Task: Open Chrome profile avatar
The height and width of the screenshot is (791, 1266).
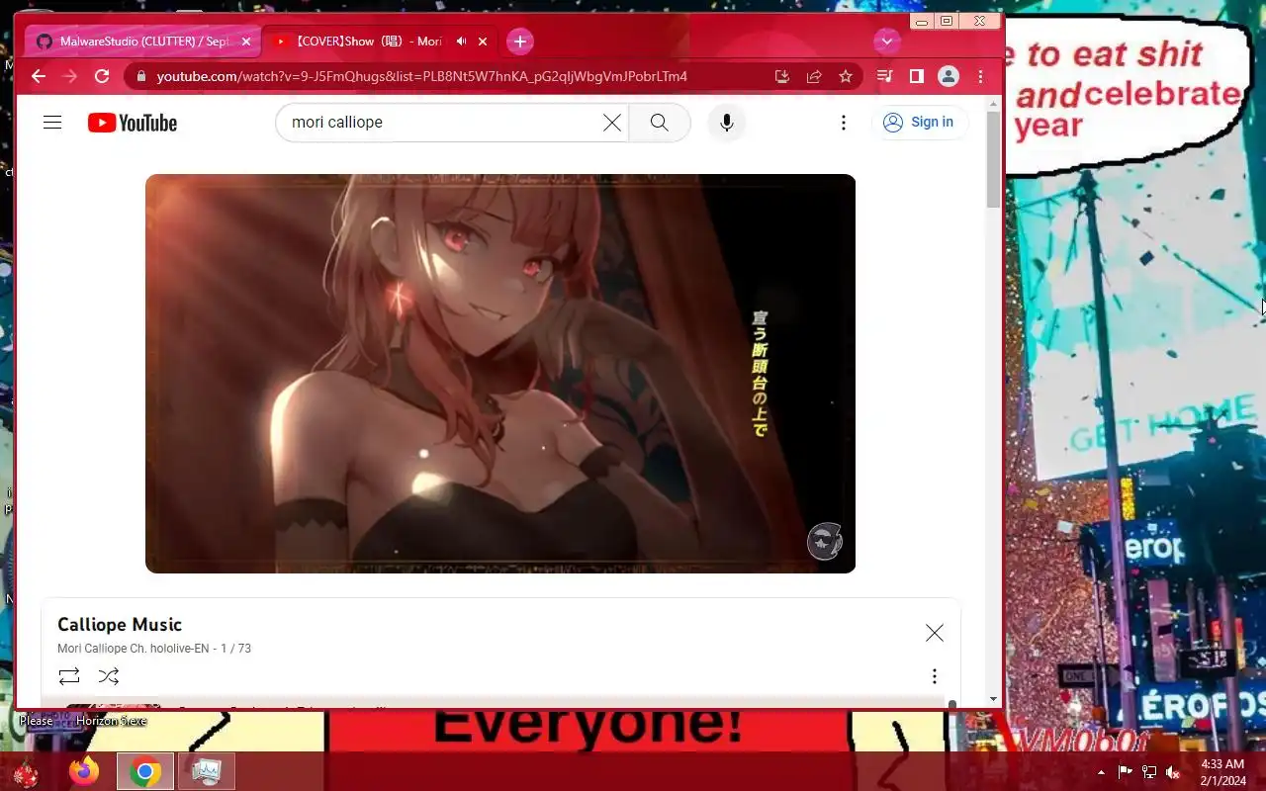Action: pos(949,76)
